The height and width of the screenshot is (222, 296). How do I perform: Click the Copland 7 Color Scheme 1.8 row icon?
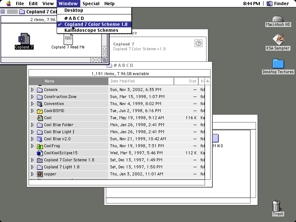40,160
